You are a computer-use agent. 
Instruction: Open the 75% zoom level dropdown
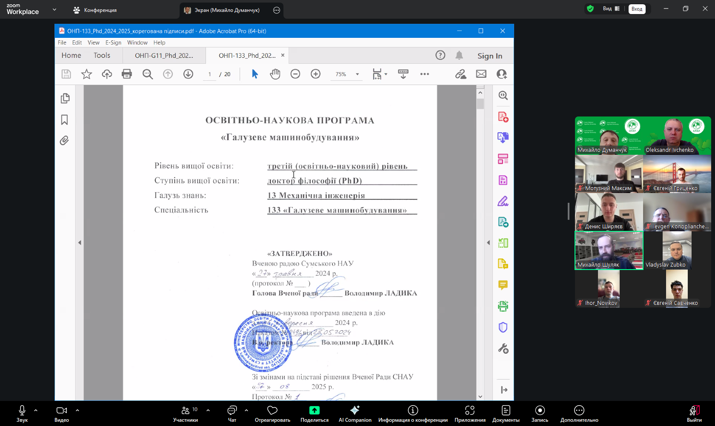click(x=357, y=74)
